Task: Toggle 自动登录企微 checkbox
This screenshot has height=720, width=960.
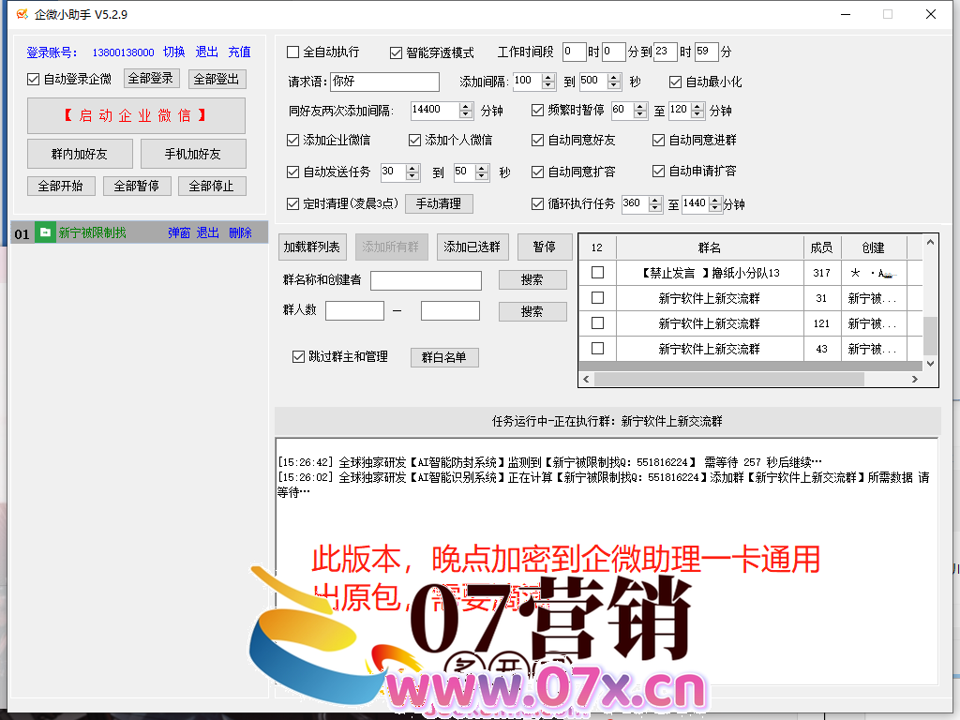Action: point(33,79)
